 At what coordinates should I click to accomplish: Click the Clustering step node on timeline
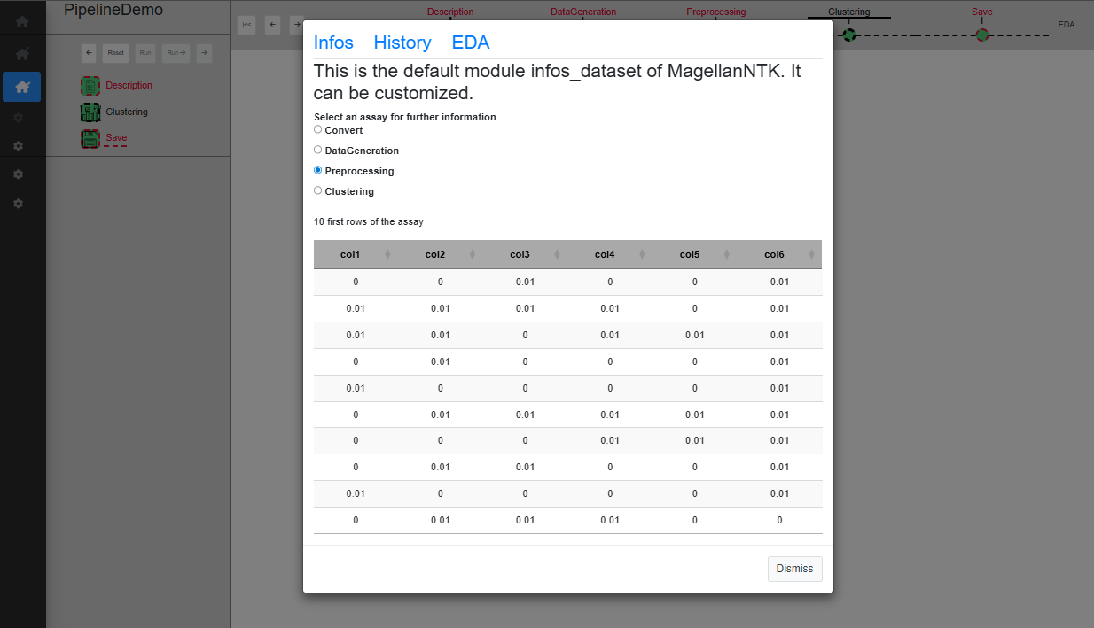tap(849, 35)
